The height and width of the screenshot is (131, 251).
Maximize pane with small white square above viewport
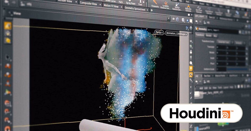click(x=189, y=15)
